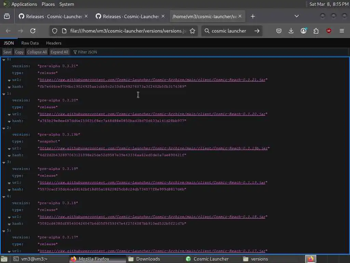Toggle the hash arrow of entry 0
Screen dimensions: 350x263
(9, 87)
